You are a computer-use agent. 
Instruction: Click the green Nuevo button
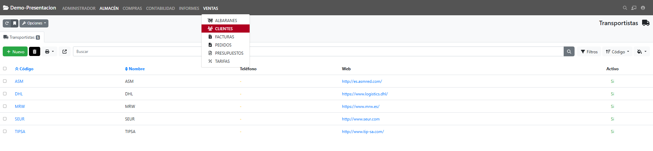[x=15, y=52]
